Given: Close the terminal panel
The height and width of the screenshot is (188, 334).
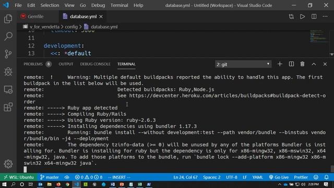Looking at the screenshot, I should click(x=325, y=64).
